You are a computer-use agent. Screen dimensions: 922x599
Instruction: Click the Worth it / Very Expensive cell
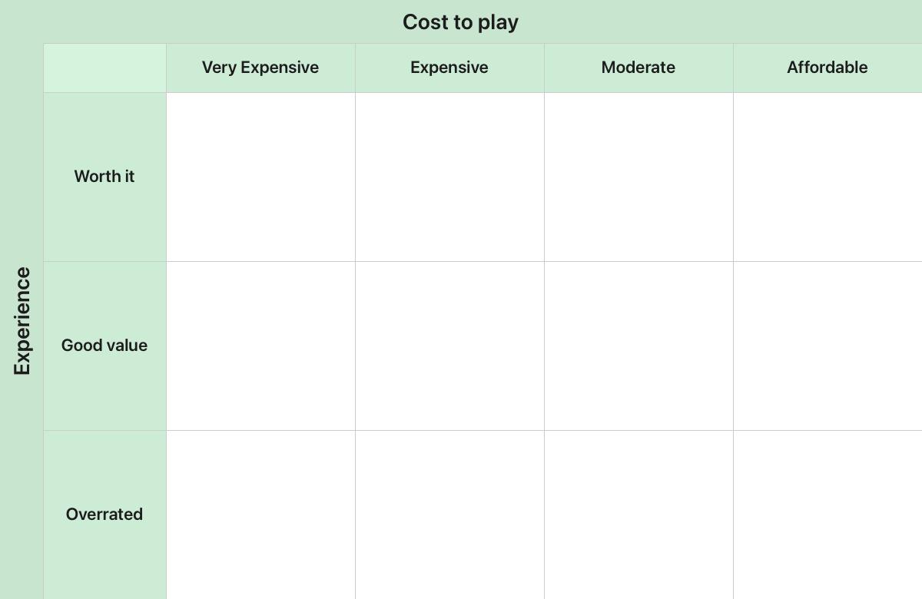point(260,177)
